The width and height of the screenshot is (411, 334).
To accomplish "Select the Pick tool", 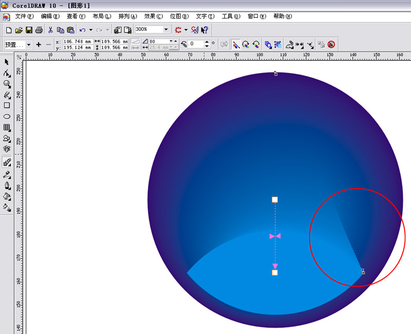I will (7, 62).
